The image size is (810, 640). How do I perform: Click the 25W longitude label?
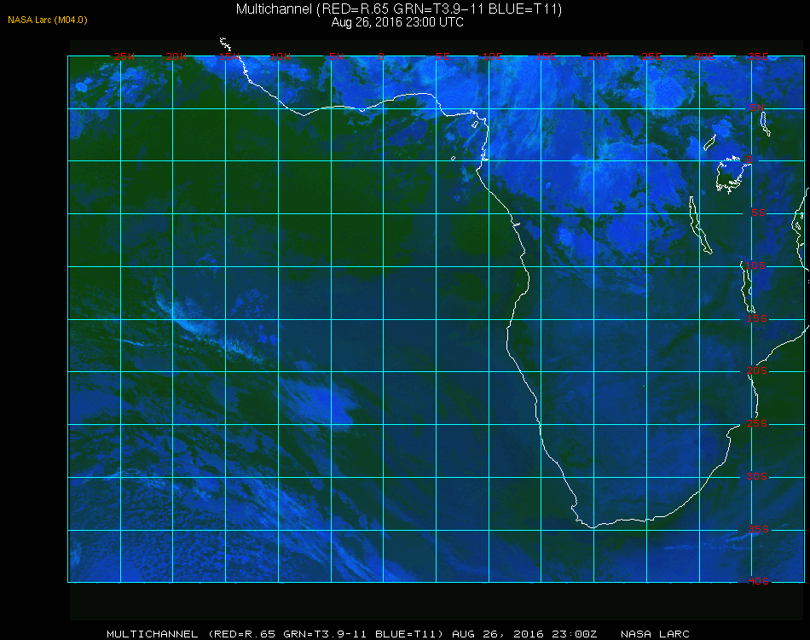tap(124, 56)
